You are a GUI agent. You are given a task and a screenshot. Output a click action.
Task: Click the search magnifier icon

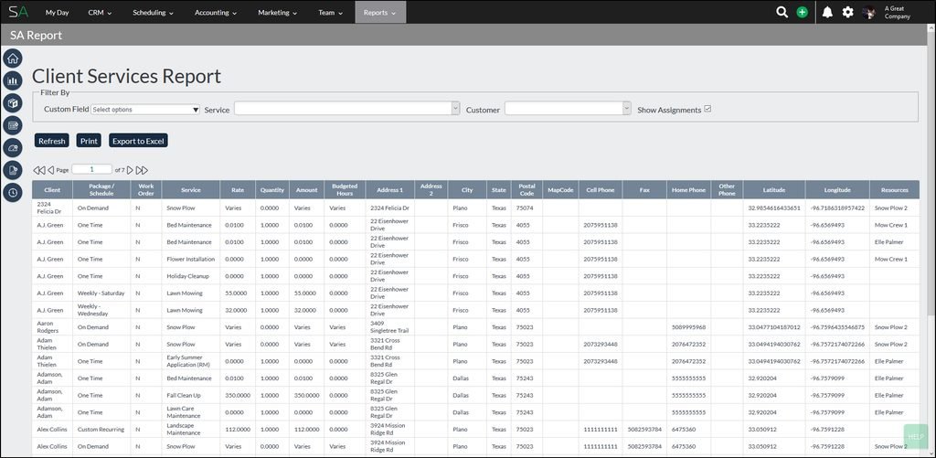[782, 12]
